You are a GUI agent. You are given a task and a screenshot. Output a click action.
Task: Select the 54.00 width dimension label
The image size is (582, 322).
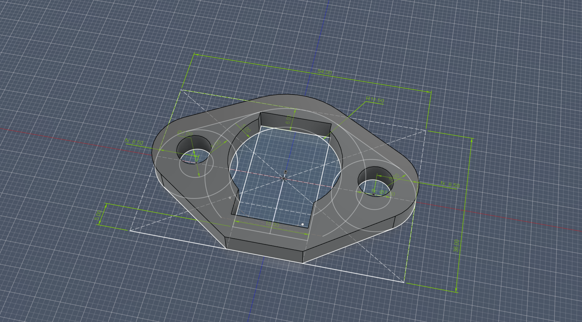[325, 72]
